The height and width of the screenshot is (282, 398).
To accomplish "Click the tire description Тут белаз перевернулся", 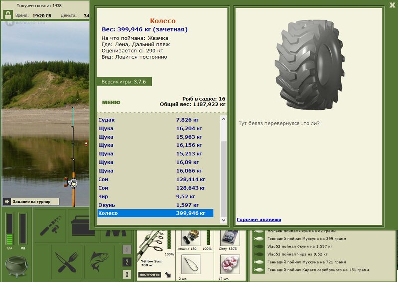I will (279, 124).
